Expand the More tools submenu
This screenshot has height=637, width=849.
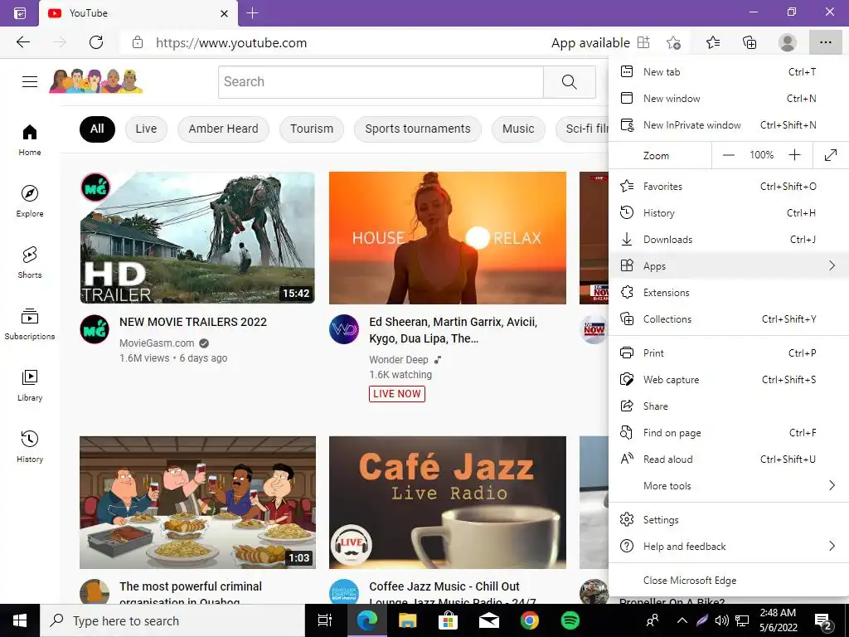(729, 486)
